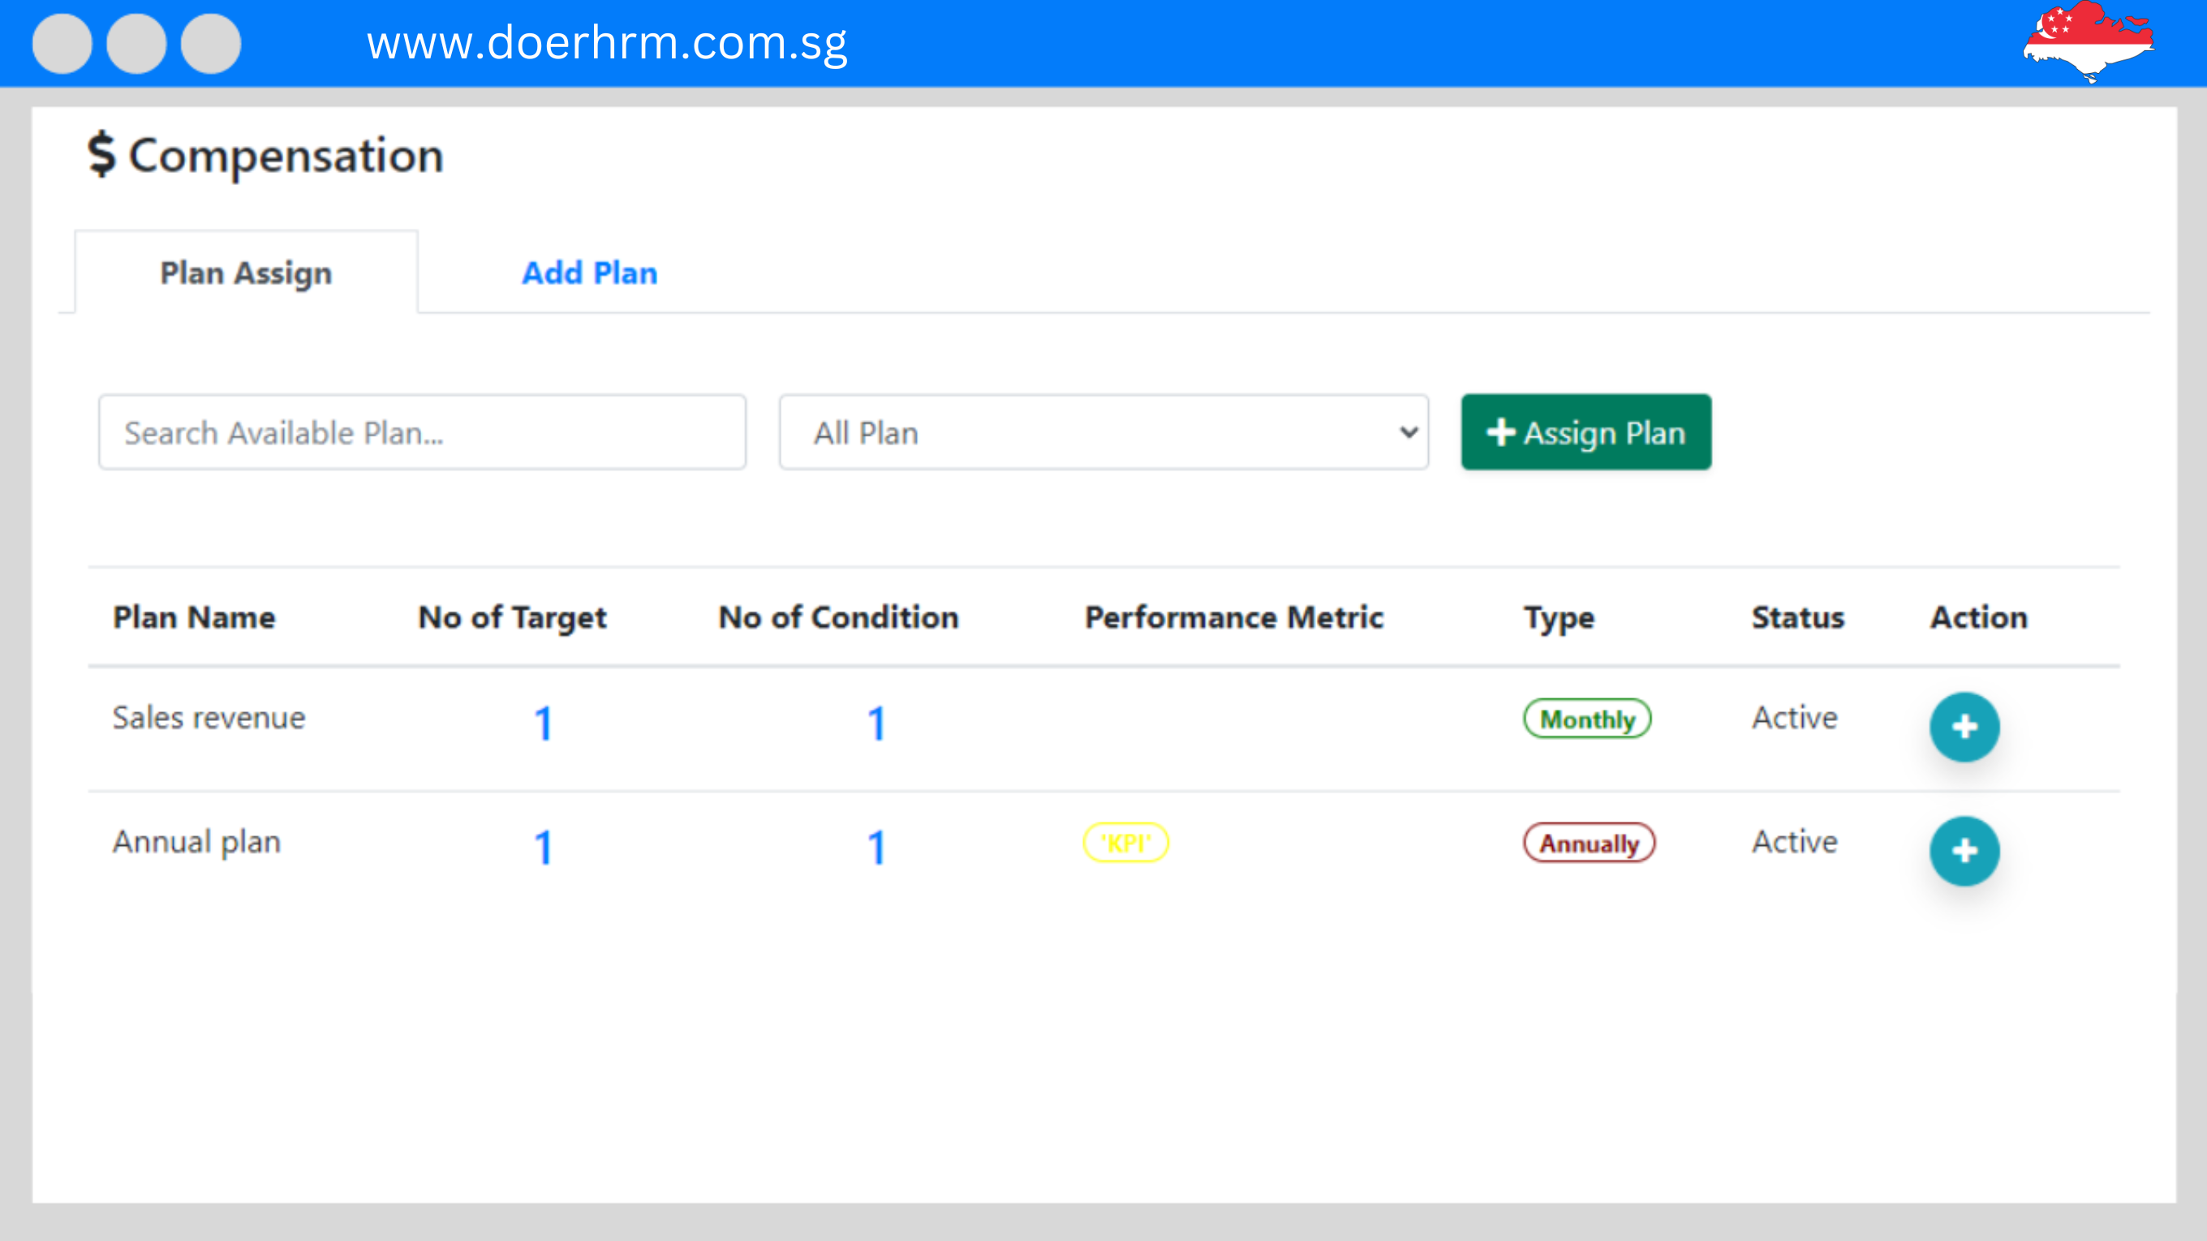2207x1241 pixels.
Task: Click the Singapore map flag icon
Action: tap(2088, 41)
